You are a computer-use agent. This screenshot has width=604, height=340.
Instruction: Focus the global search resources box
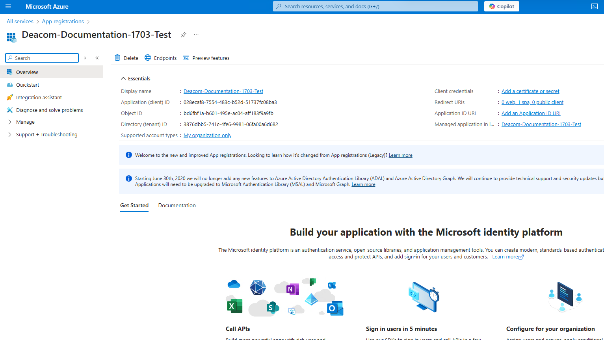point(375,6)
